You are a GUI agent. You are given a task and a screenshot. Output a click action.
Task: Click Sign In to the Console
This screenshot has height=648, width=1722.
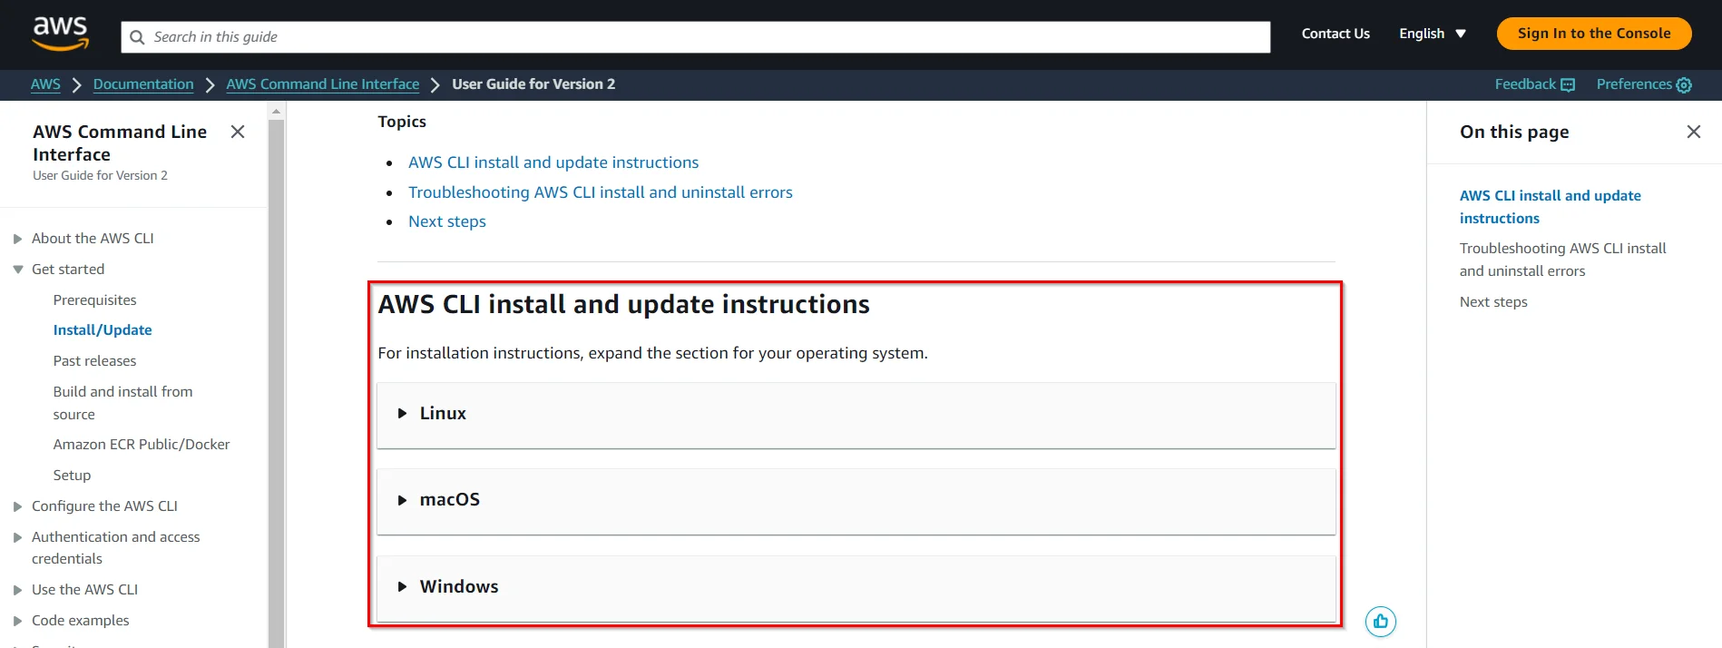[1594, 34]
